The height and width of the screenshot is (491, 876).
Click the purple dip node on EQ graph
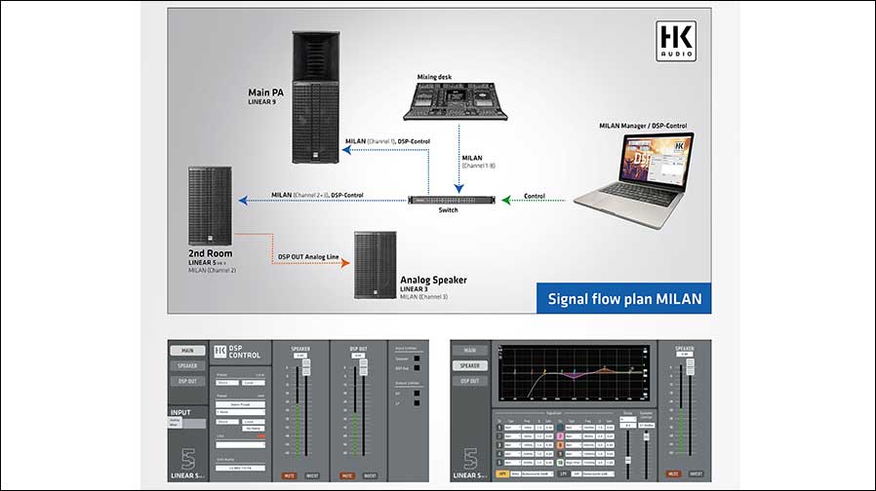click(x=574, y=379)
